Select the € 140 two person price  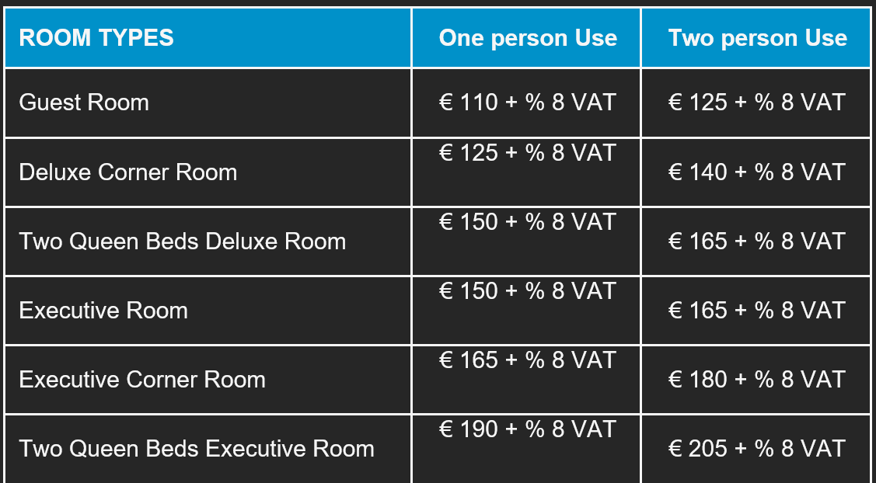point(756,172)
